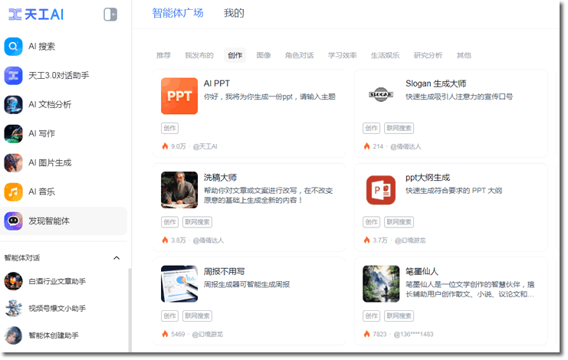The image size is (568, 360).
Task: Collapse the 智能体对话 section chevron
Action: (x=117, y=258)
